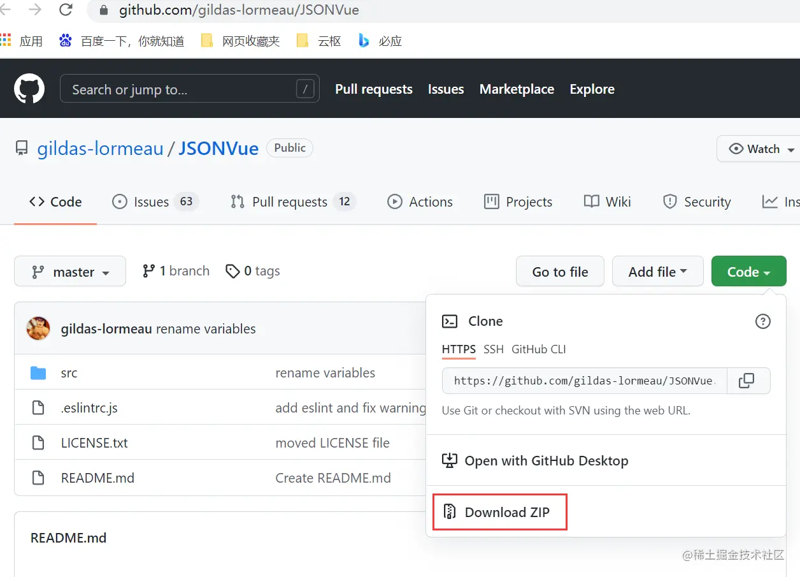
Task: Click Download ZIP
Action: [x=499, y=512]
